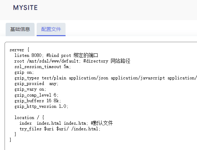Click the 'listen 8080;' line
Screen dimensions: 197x150
coord(56,56)
